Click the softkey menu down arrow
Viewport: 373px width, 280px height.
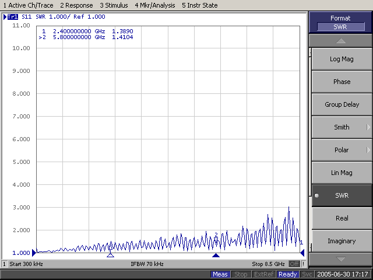point(340,259)
